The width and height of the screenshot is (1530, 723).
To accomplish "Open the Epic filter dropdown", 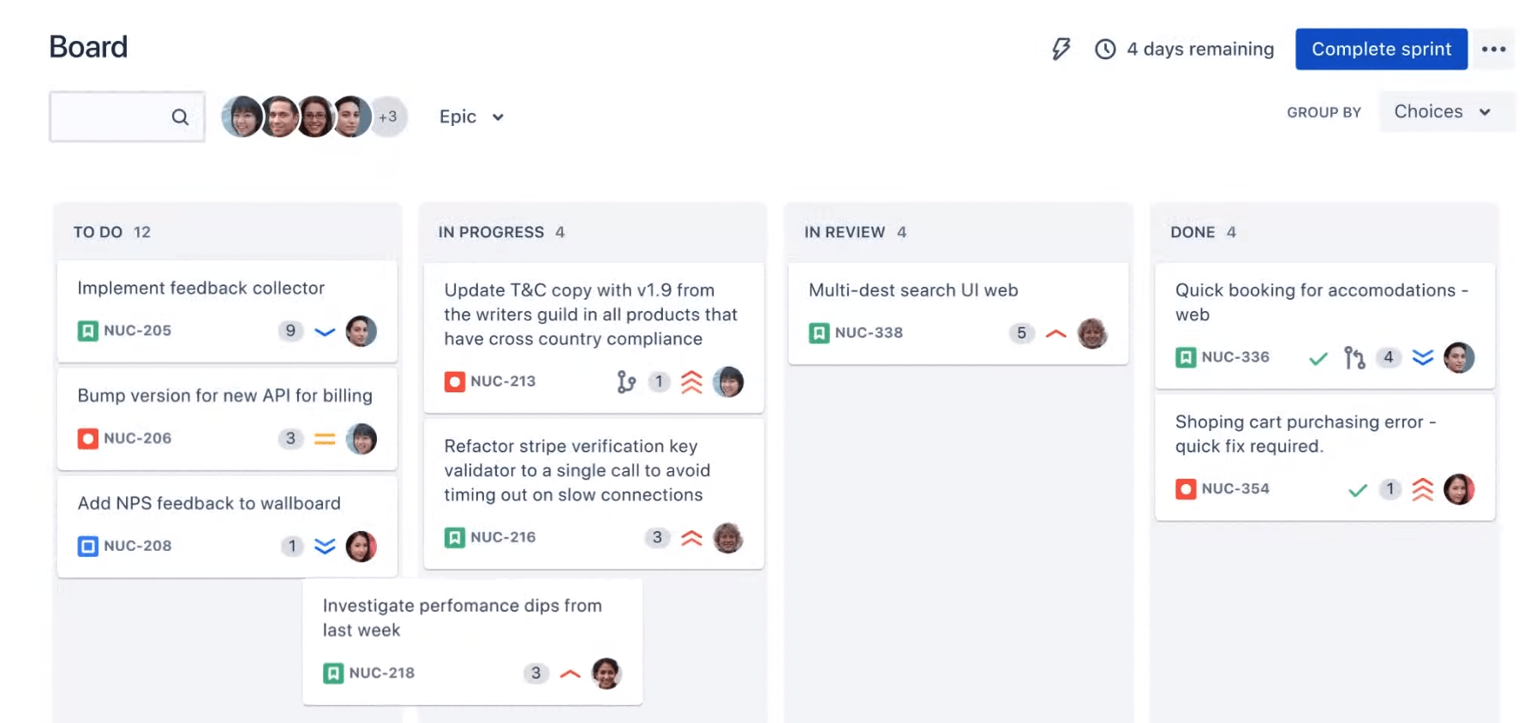I will click(470, 117).
